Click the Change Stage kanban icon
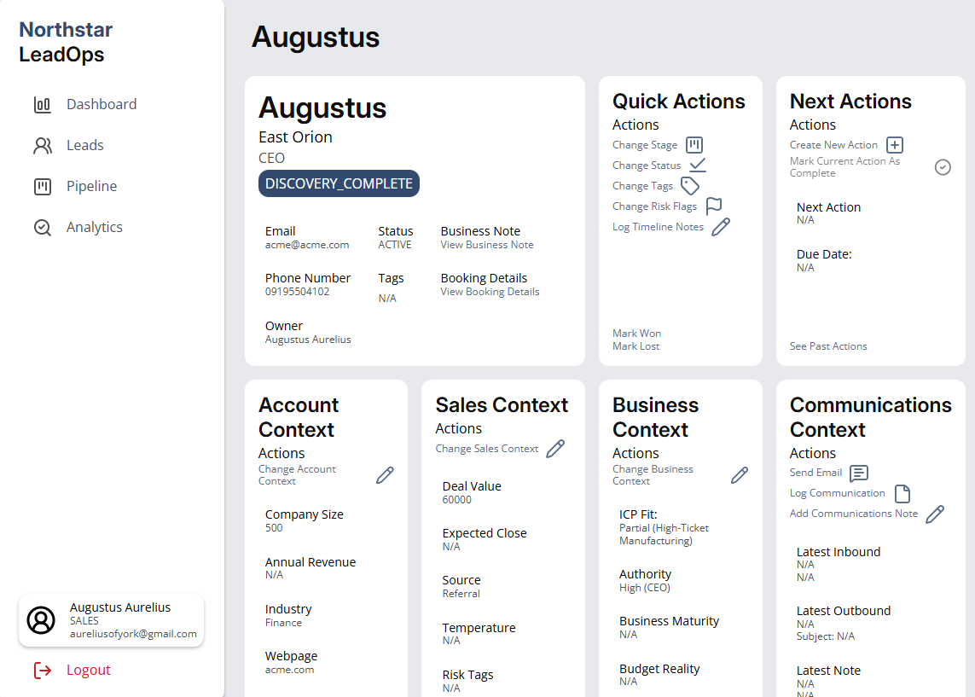This screenshot has height=697, width=975. [694, 145]
